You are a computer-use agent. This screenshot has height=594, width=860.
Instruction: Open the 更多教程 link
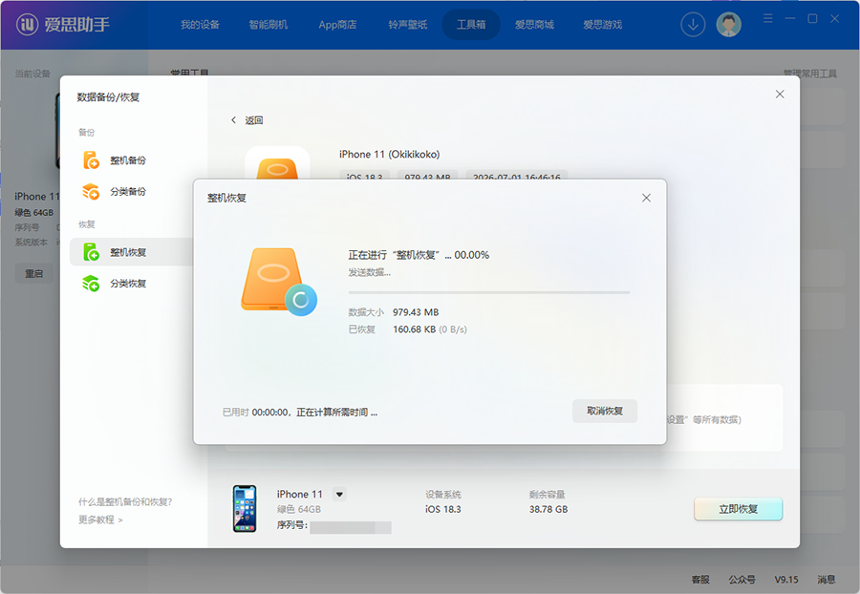[x=100, y=520]
